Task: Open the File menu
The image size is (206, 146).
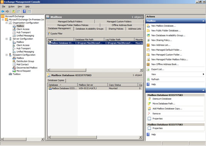Action: (x=3, y=7)
